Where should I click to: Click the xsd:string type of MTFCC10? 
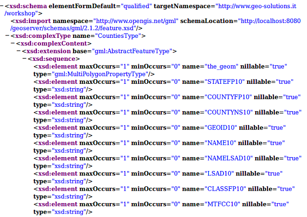coord(69,212)
